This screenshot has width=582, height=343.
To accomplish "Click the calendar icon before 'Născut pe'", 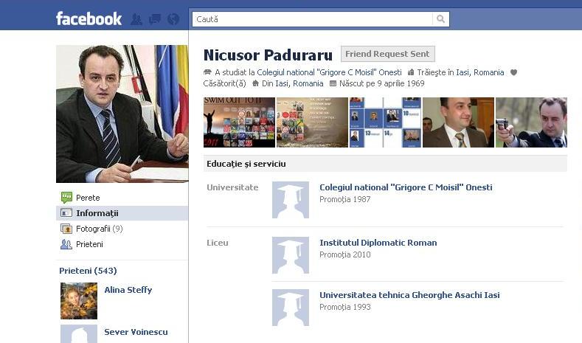I will tap(333, 83).
